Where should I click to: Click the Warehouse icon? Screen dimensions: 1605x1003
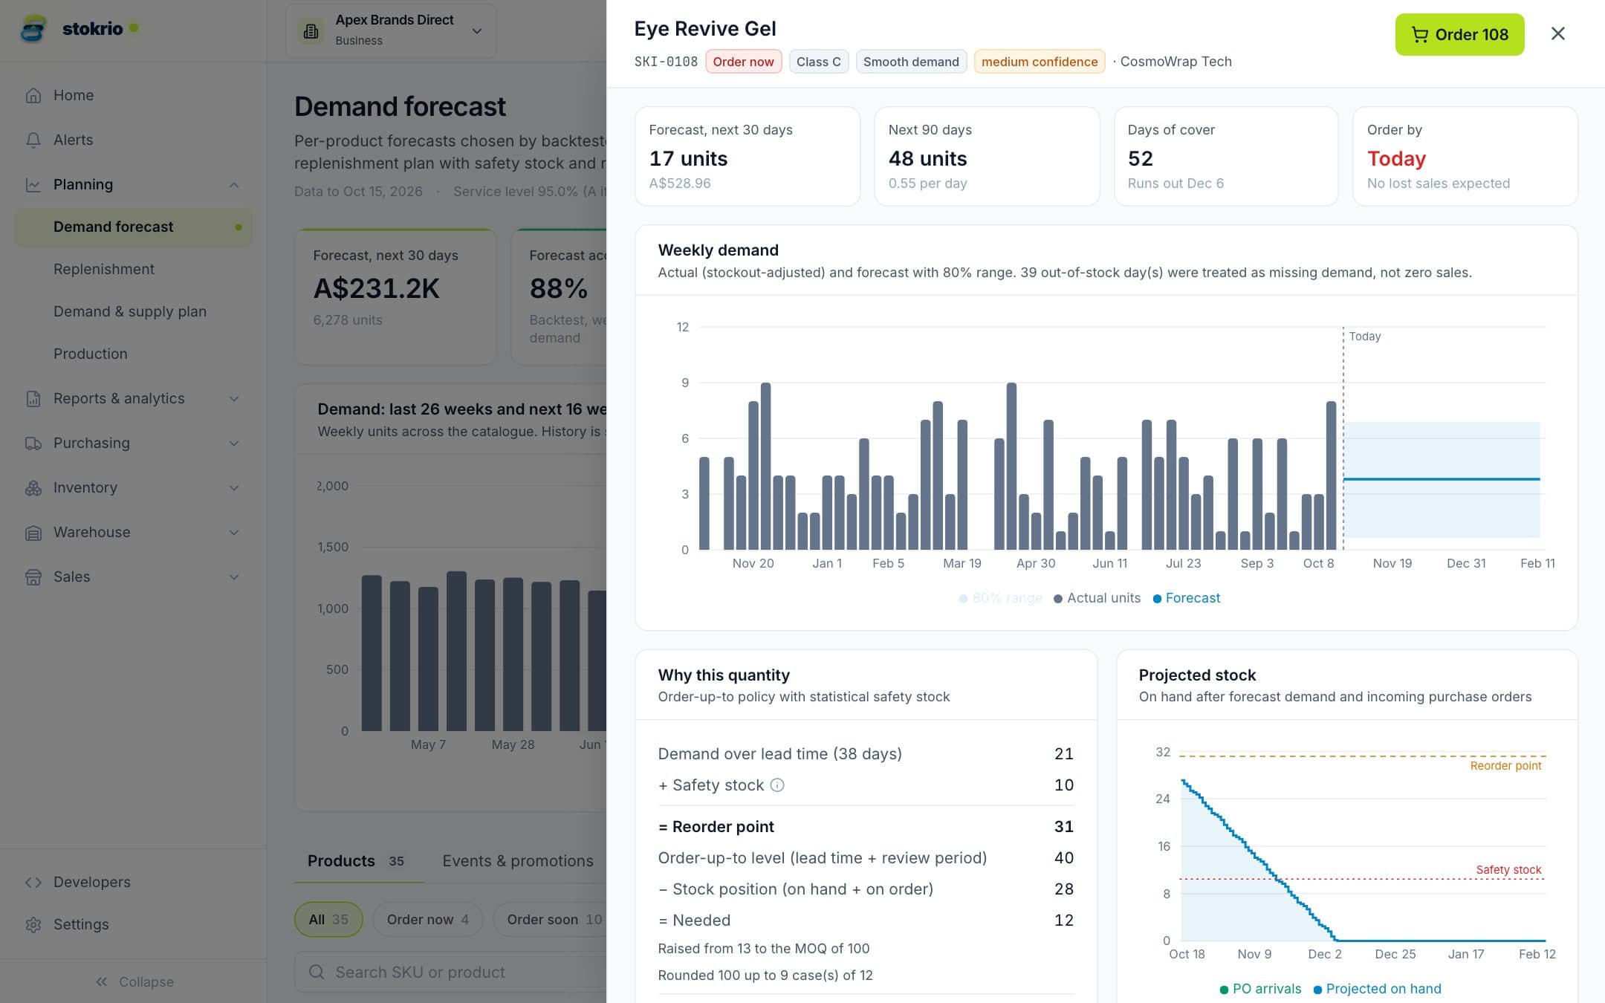pos(33,532)
